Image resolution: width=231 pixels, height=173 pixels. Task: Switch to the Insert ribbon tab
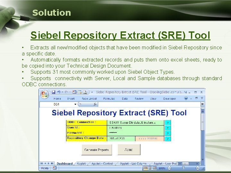71,99
